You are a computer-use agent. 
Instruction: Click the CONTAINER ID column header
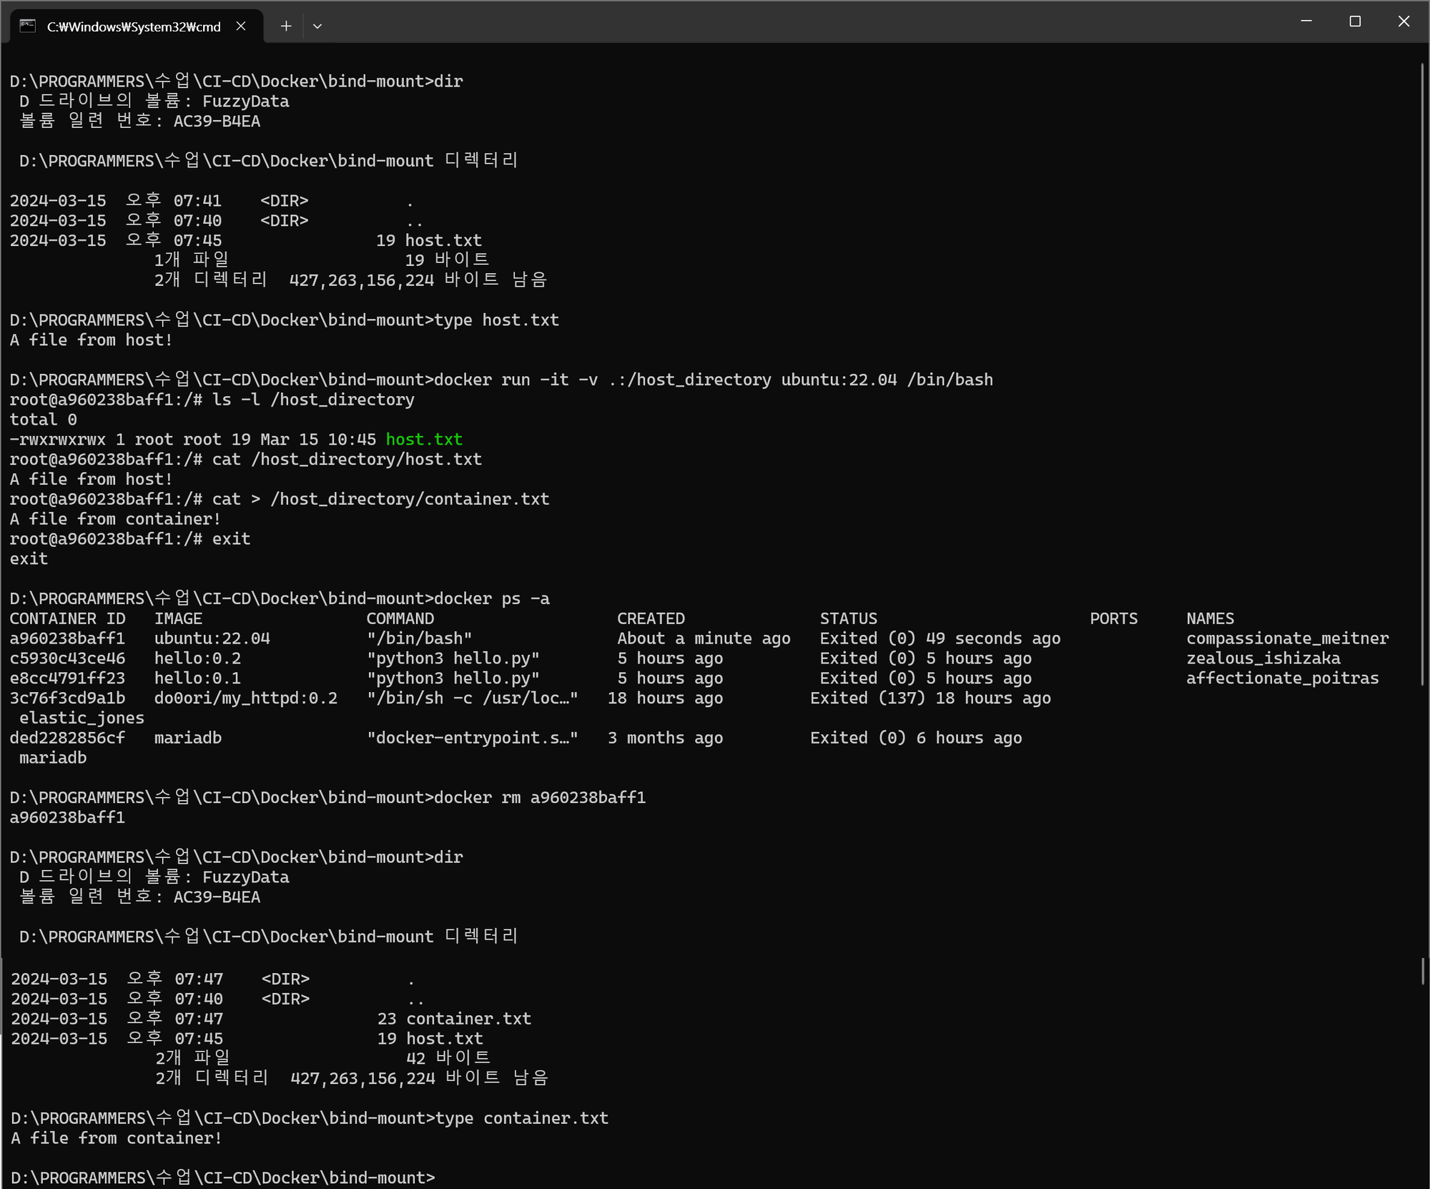pos(67,618)
